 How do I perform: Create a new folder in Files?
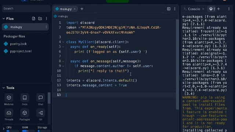click(x=40, y=19)
